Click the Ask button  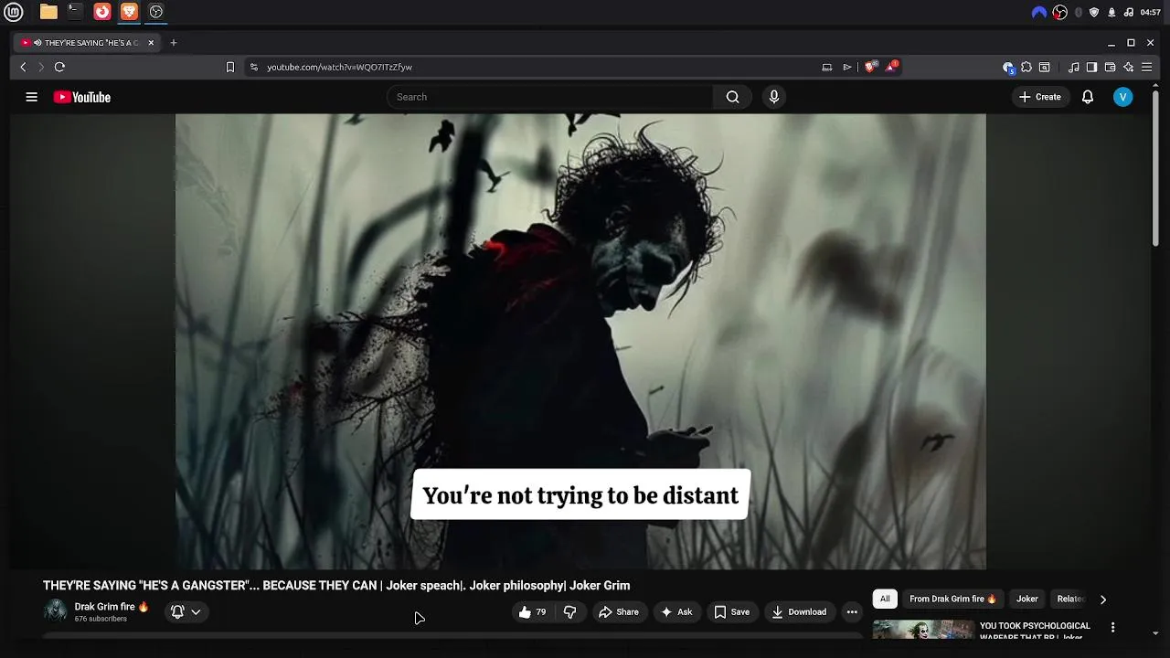tap(676, 612)
